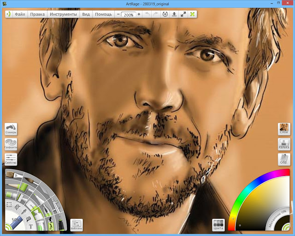The width and height of the screenshot is (295, 236).
Task: Open the Вид menu
Action: tap(86, 14)
